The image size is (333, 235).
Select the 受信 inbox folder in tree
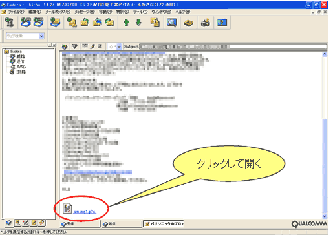[20, 56]
